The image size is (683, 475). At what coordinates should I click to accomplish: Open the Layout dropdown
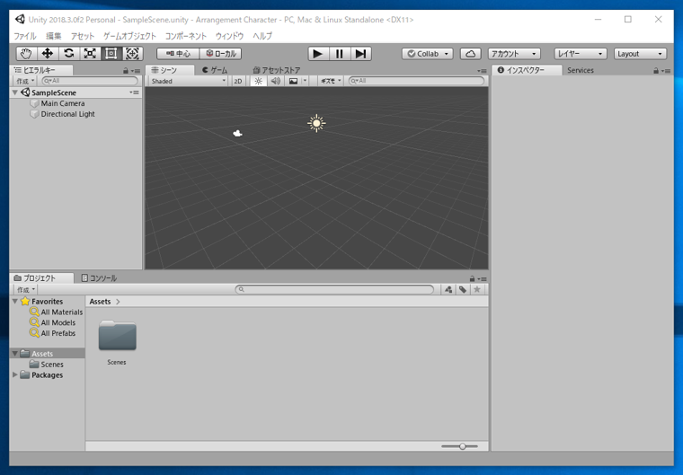pyautogui.click(x=640, y=54)
